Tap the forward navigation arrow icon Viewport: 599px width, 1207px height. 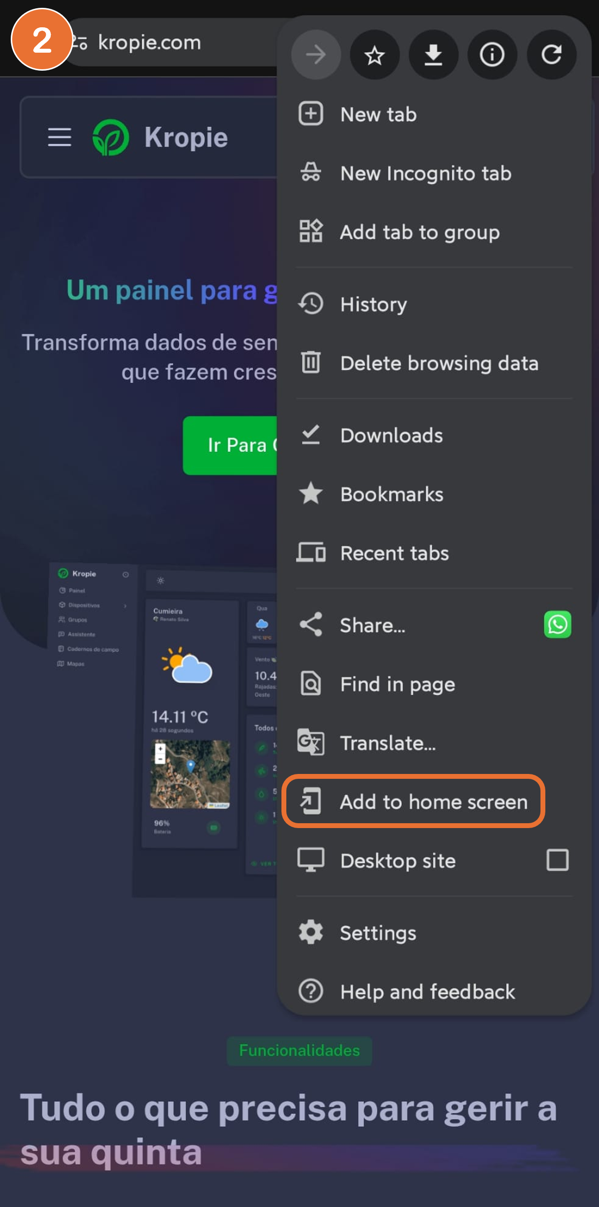pos(316,55)
